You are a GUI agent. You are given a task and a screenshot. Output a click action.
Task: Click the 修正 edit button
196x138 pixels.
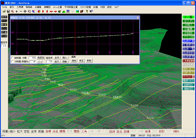[81, 61]
